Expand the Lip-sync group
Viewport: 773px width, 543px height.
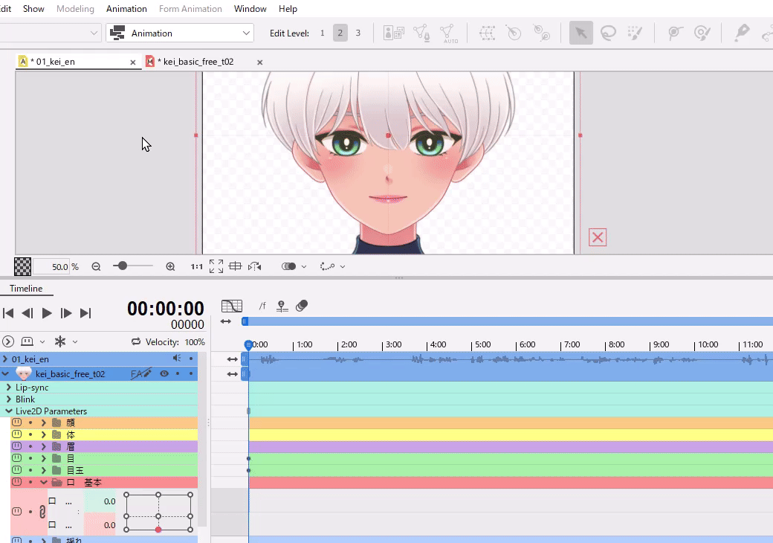coord(9,387)
